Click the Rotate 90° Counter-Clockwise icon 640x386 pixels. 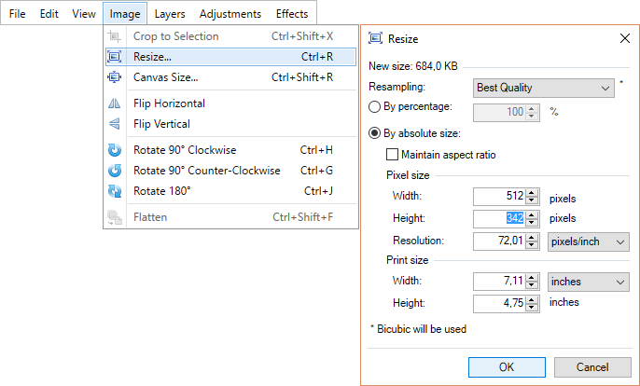click(x=115, y=170)
